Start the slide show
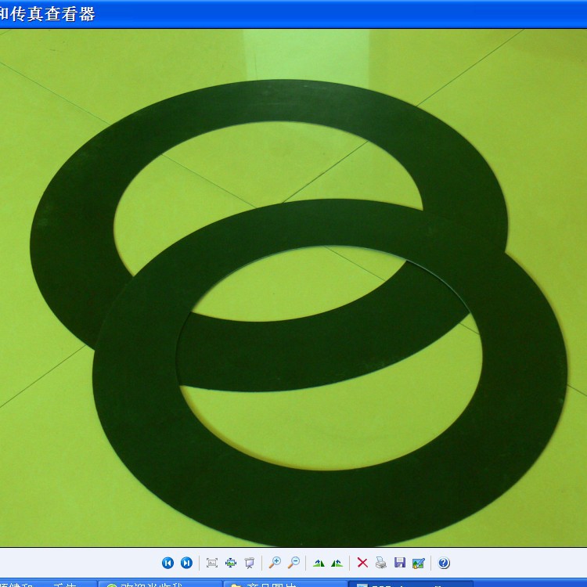587x587 pixels. (x=250, y=563)
